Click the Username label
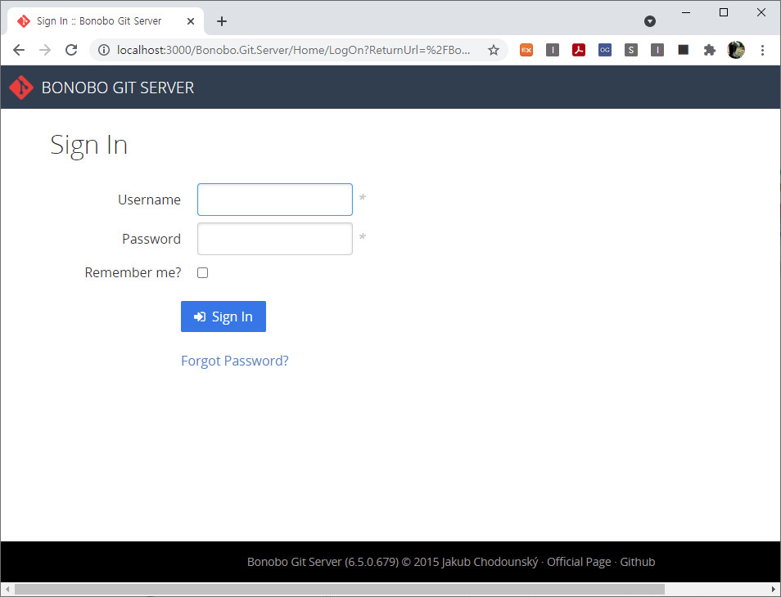 point(149,200)
